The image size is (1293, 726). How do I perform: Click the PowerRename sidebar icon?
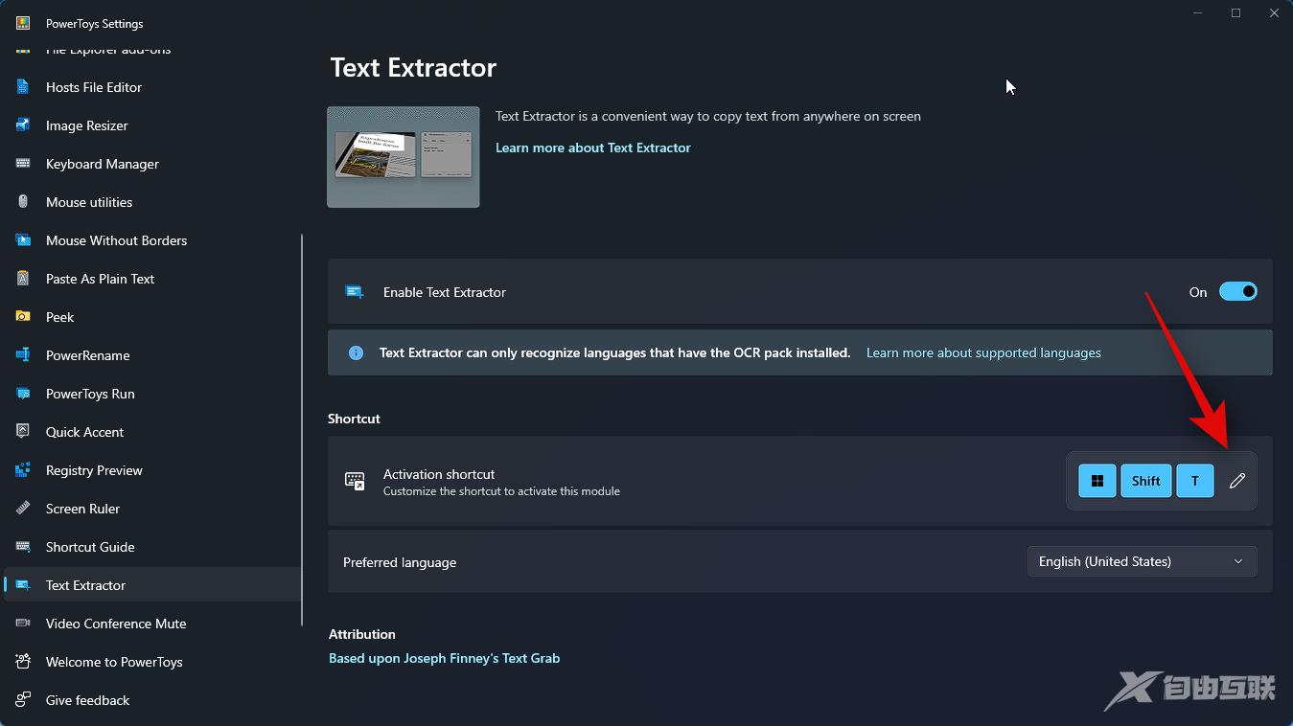pos(23,355)
